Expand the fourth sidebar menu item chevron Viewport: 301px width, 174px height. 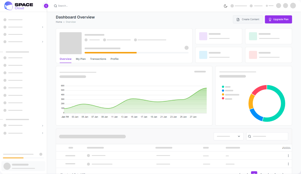42,42
